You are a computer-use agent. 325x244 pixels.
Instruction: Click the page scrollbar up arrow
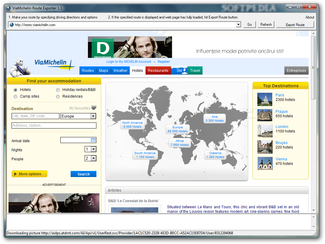[x=313, y=33]
